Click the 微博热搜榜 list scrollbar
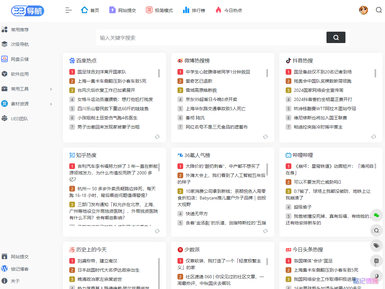 coord(267,73)
